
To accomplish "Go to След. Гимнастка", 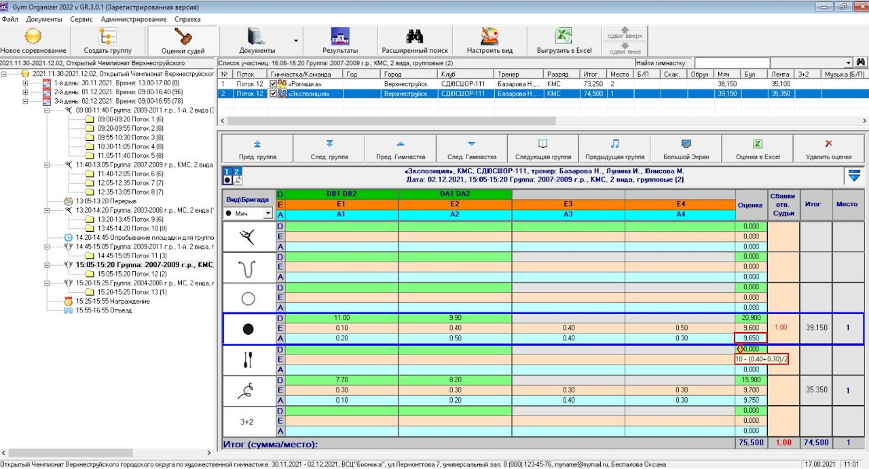I will (x=472, y=148).
